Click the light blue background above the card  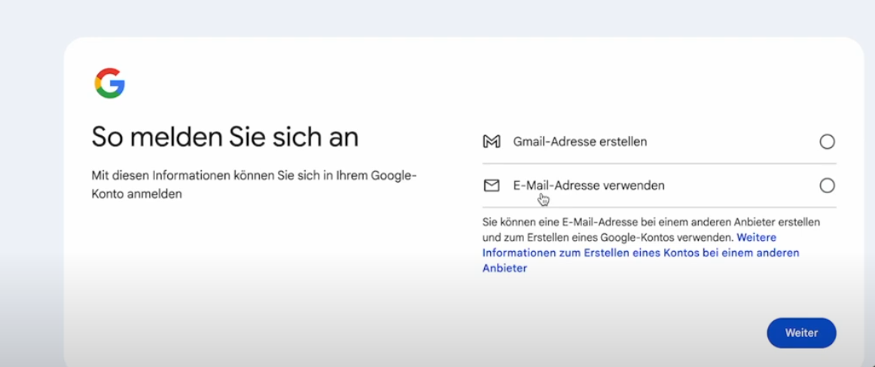437,17
